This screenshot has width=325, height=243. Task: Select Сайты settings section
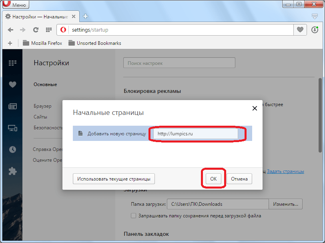coord(40,117)
